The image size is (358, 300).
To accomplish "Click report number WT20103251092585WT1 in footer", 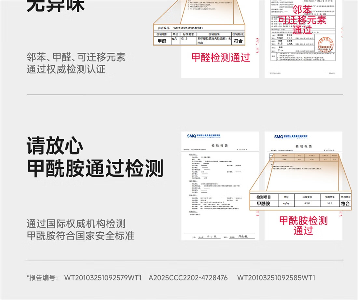I will coord(276,278).
